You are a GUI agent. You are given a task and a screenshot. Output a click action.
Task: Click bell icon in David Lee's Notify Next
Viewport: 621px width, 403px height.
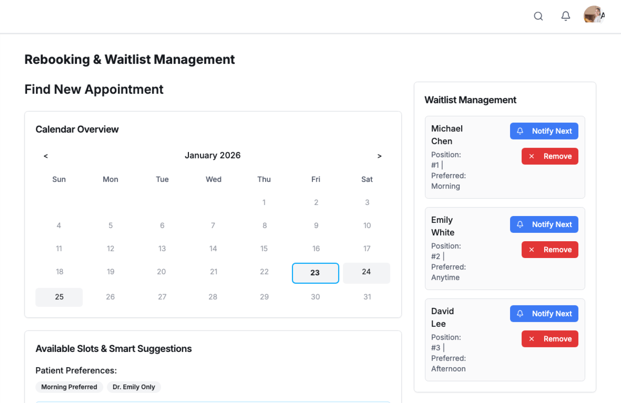pos(520,314)
